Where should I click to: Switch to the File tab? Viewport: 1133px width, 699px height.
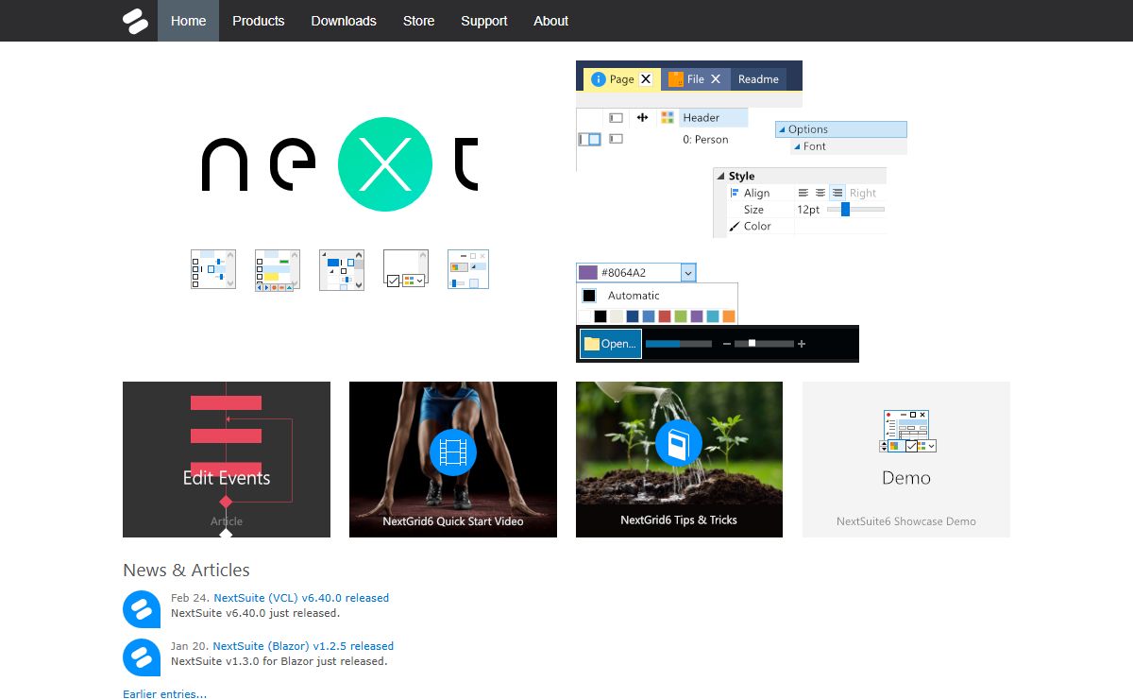694,79
